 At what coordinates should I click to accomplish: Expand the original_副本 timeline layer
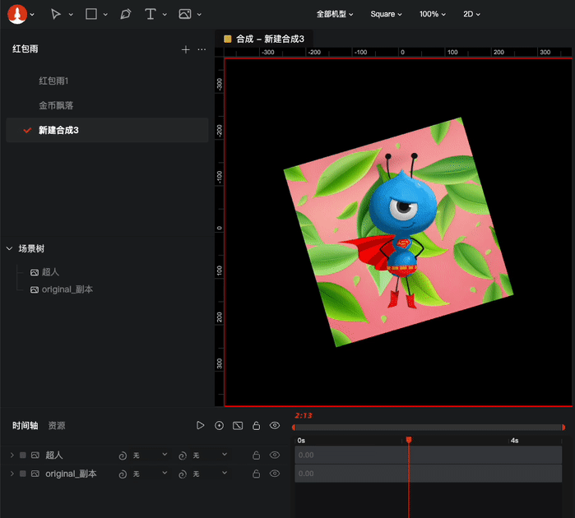[12, 474]
